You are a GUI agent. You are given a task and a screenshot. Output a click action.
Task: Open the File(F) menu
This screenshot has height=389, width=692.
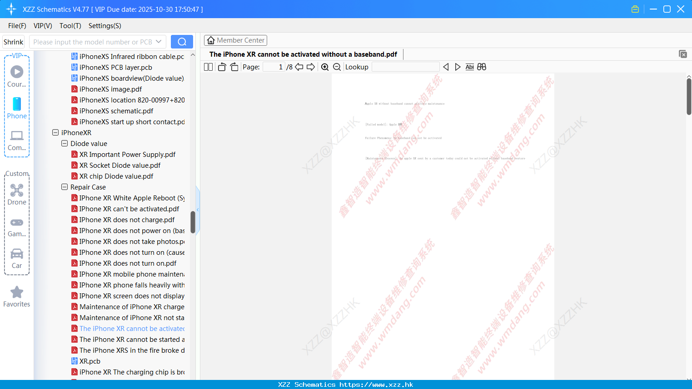17,26
